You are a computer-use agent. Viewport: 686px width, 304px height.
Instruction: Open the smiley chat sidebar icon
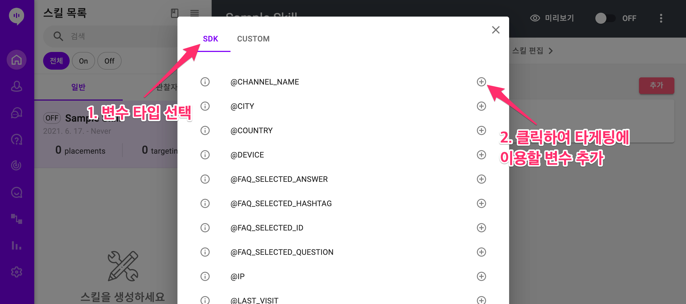(x=17, y=192)
